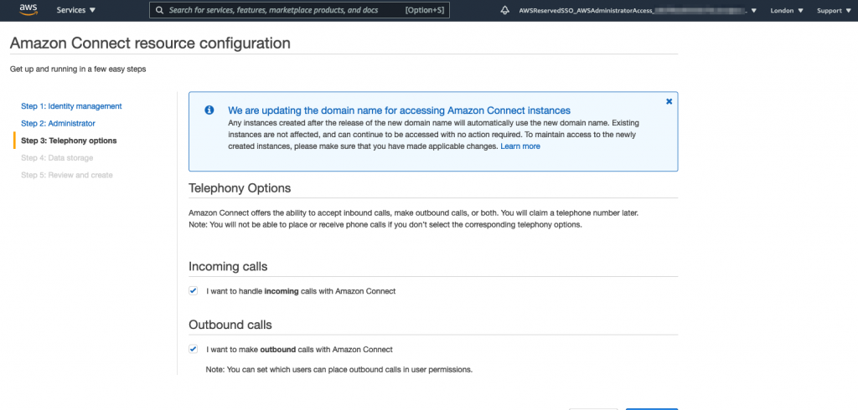Image resolution: width=858 pixels, height=410 pixels.
Task: Select Step 3: Telephony options
Action: 69,141
